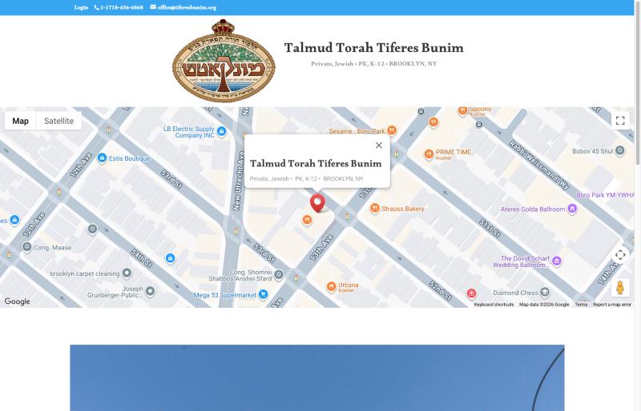
Task: Select the Urbana Kosher restaurant marker
Action: (331, 286)
